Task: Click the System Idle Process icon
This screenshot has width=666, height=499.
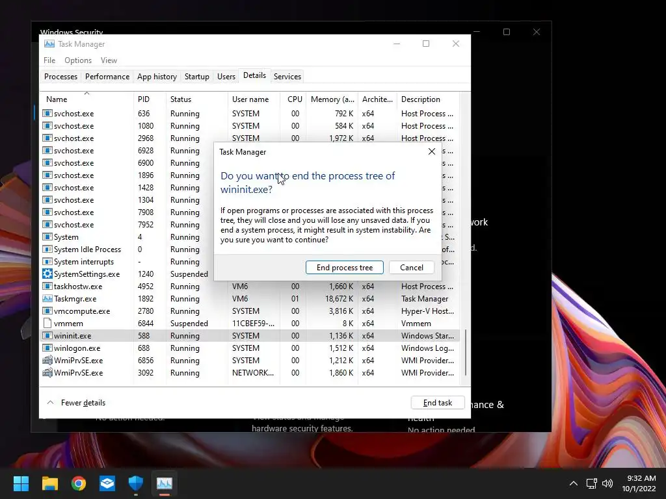Action: point(47,249)
